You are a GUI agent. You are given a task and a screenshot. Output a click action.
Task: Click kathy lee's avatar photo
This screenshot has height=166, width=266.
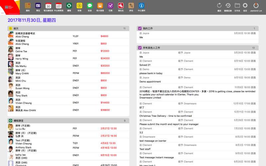(11, 156)
